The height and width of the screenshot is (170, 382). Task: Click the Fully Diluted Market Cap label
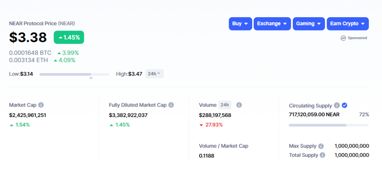click(138, 105)
